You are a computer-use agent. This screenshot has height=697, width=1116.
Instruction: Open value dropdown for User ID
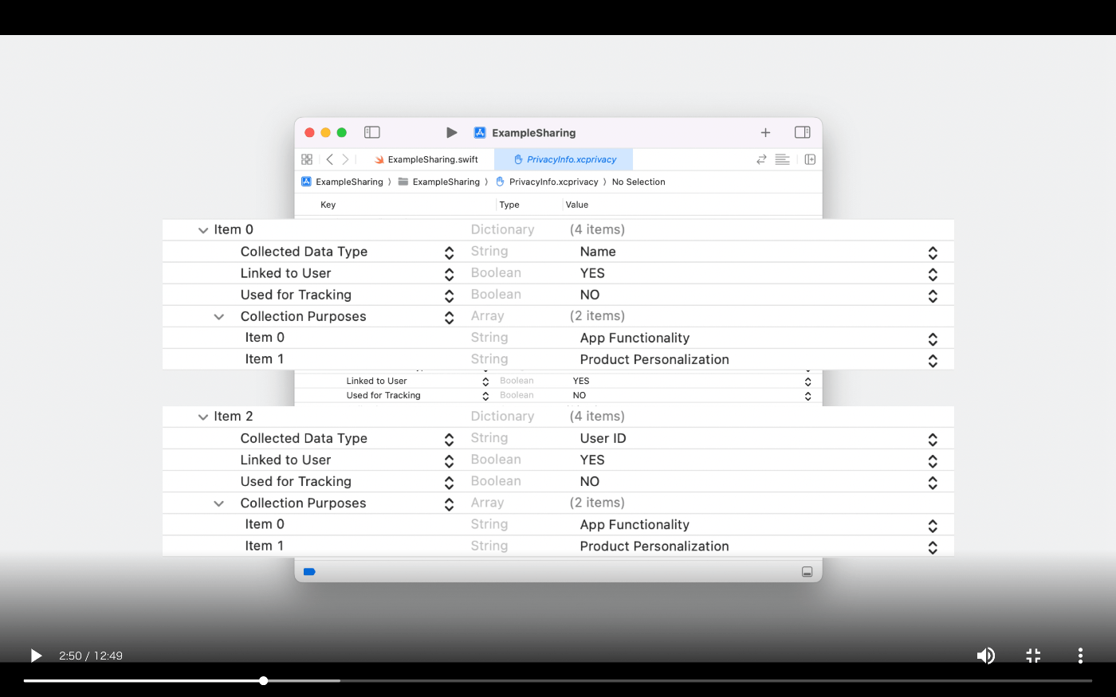[933, 440]
